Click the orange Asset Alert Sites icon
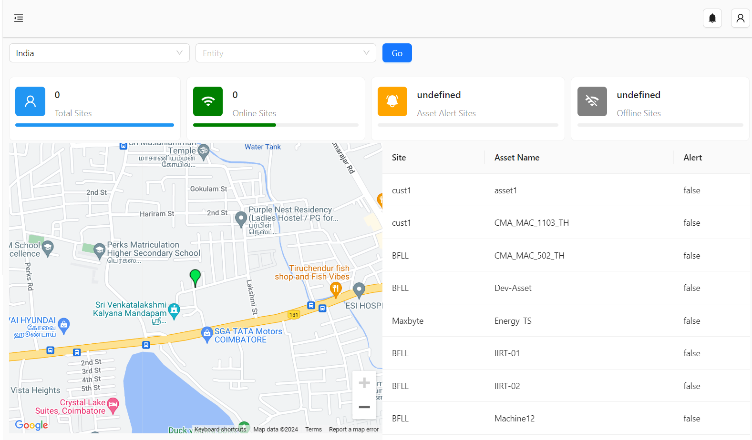This screenshot has width=752, height=440. click(x=392, y=101)
